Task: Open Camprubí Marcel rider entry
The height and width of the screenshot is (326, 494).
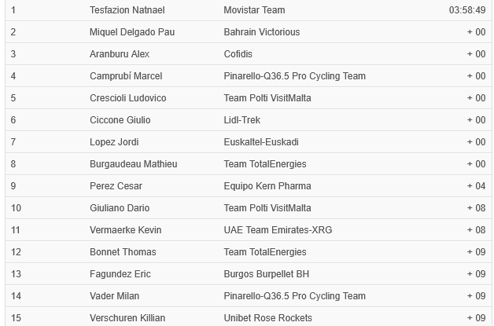Action: tap(126, 76)
